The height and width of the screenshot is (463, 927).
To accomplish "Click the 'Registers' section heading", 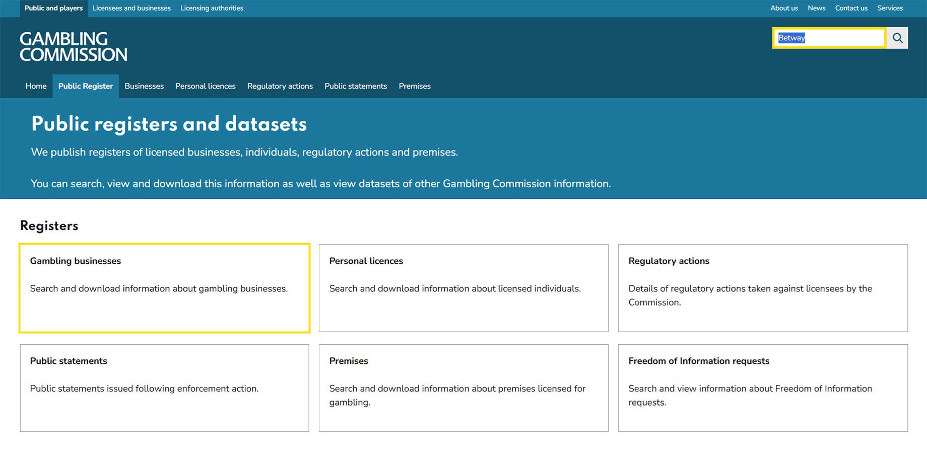I will pos(49,226).
